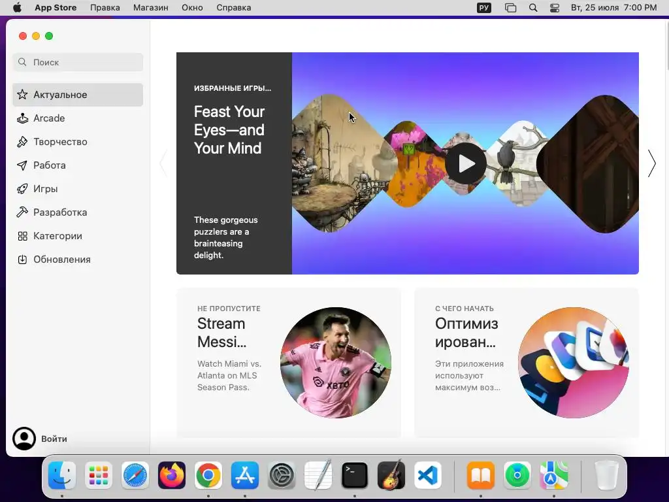Open the Магазин menu
This screenshot has width=669, height=502.
[x=151, y=8]
